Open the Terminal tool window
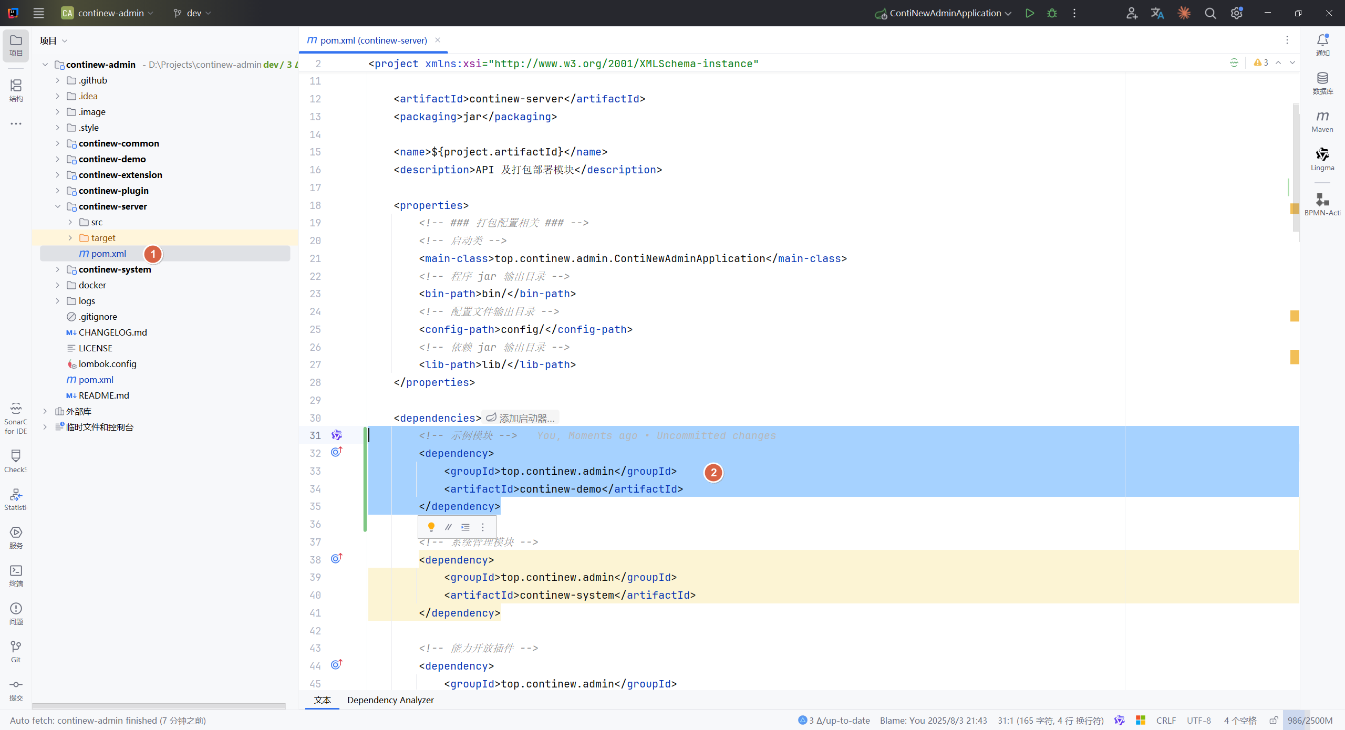The width and height of the screenshot is (1345, 730). click(x=16, y=576)
